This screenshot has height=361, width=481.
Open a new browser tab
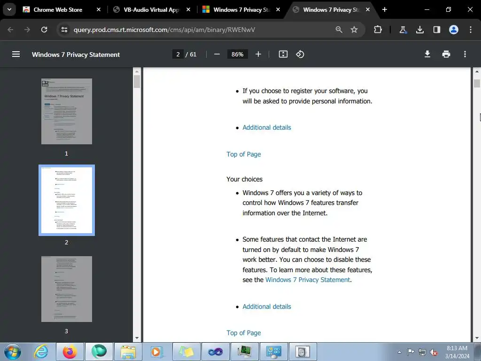click(384, 9)
